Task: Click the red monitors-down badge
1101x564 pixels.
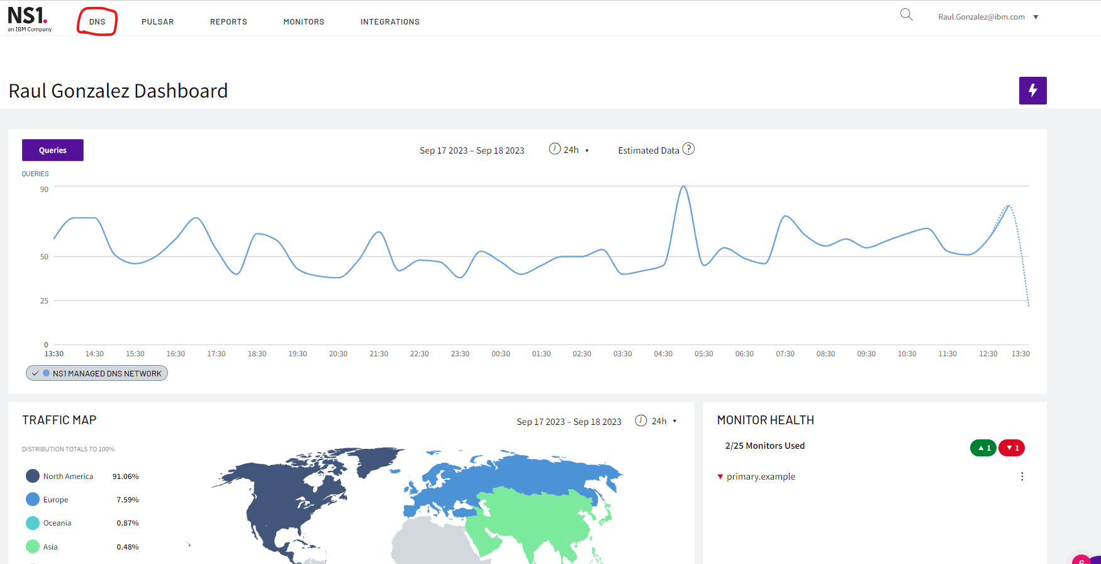Action: (x=1012, y=448)
